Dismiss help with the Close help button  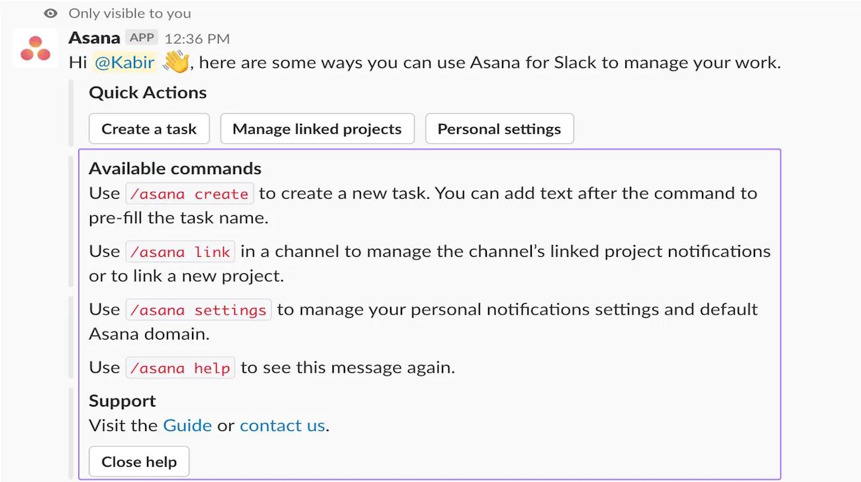click(x=138, y=461)
